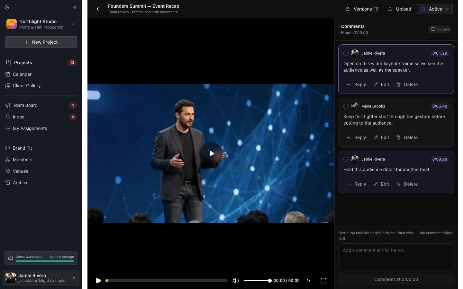Screen dimensions: 463x289
Task: Open Team Board page
Action: click(41, 105)
